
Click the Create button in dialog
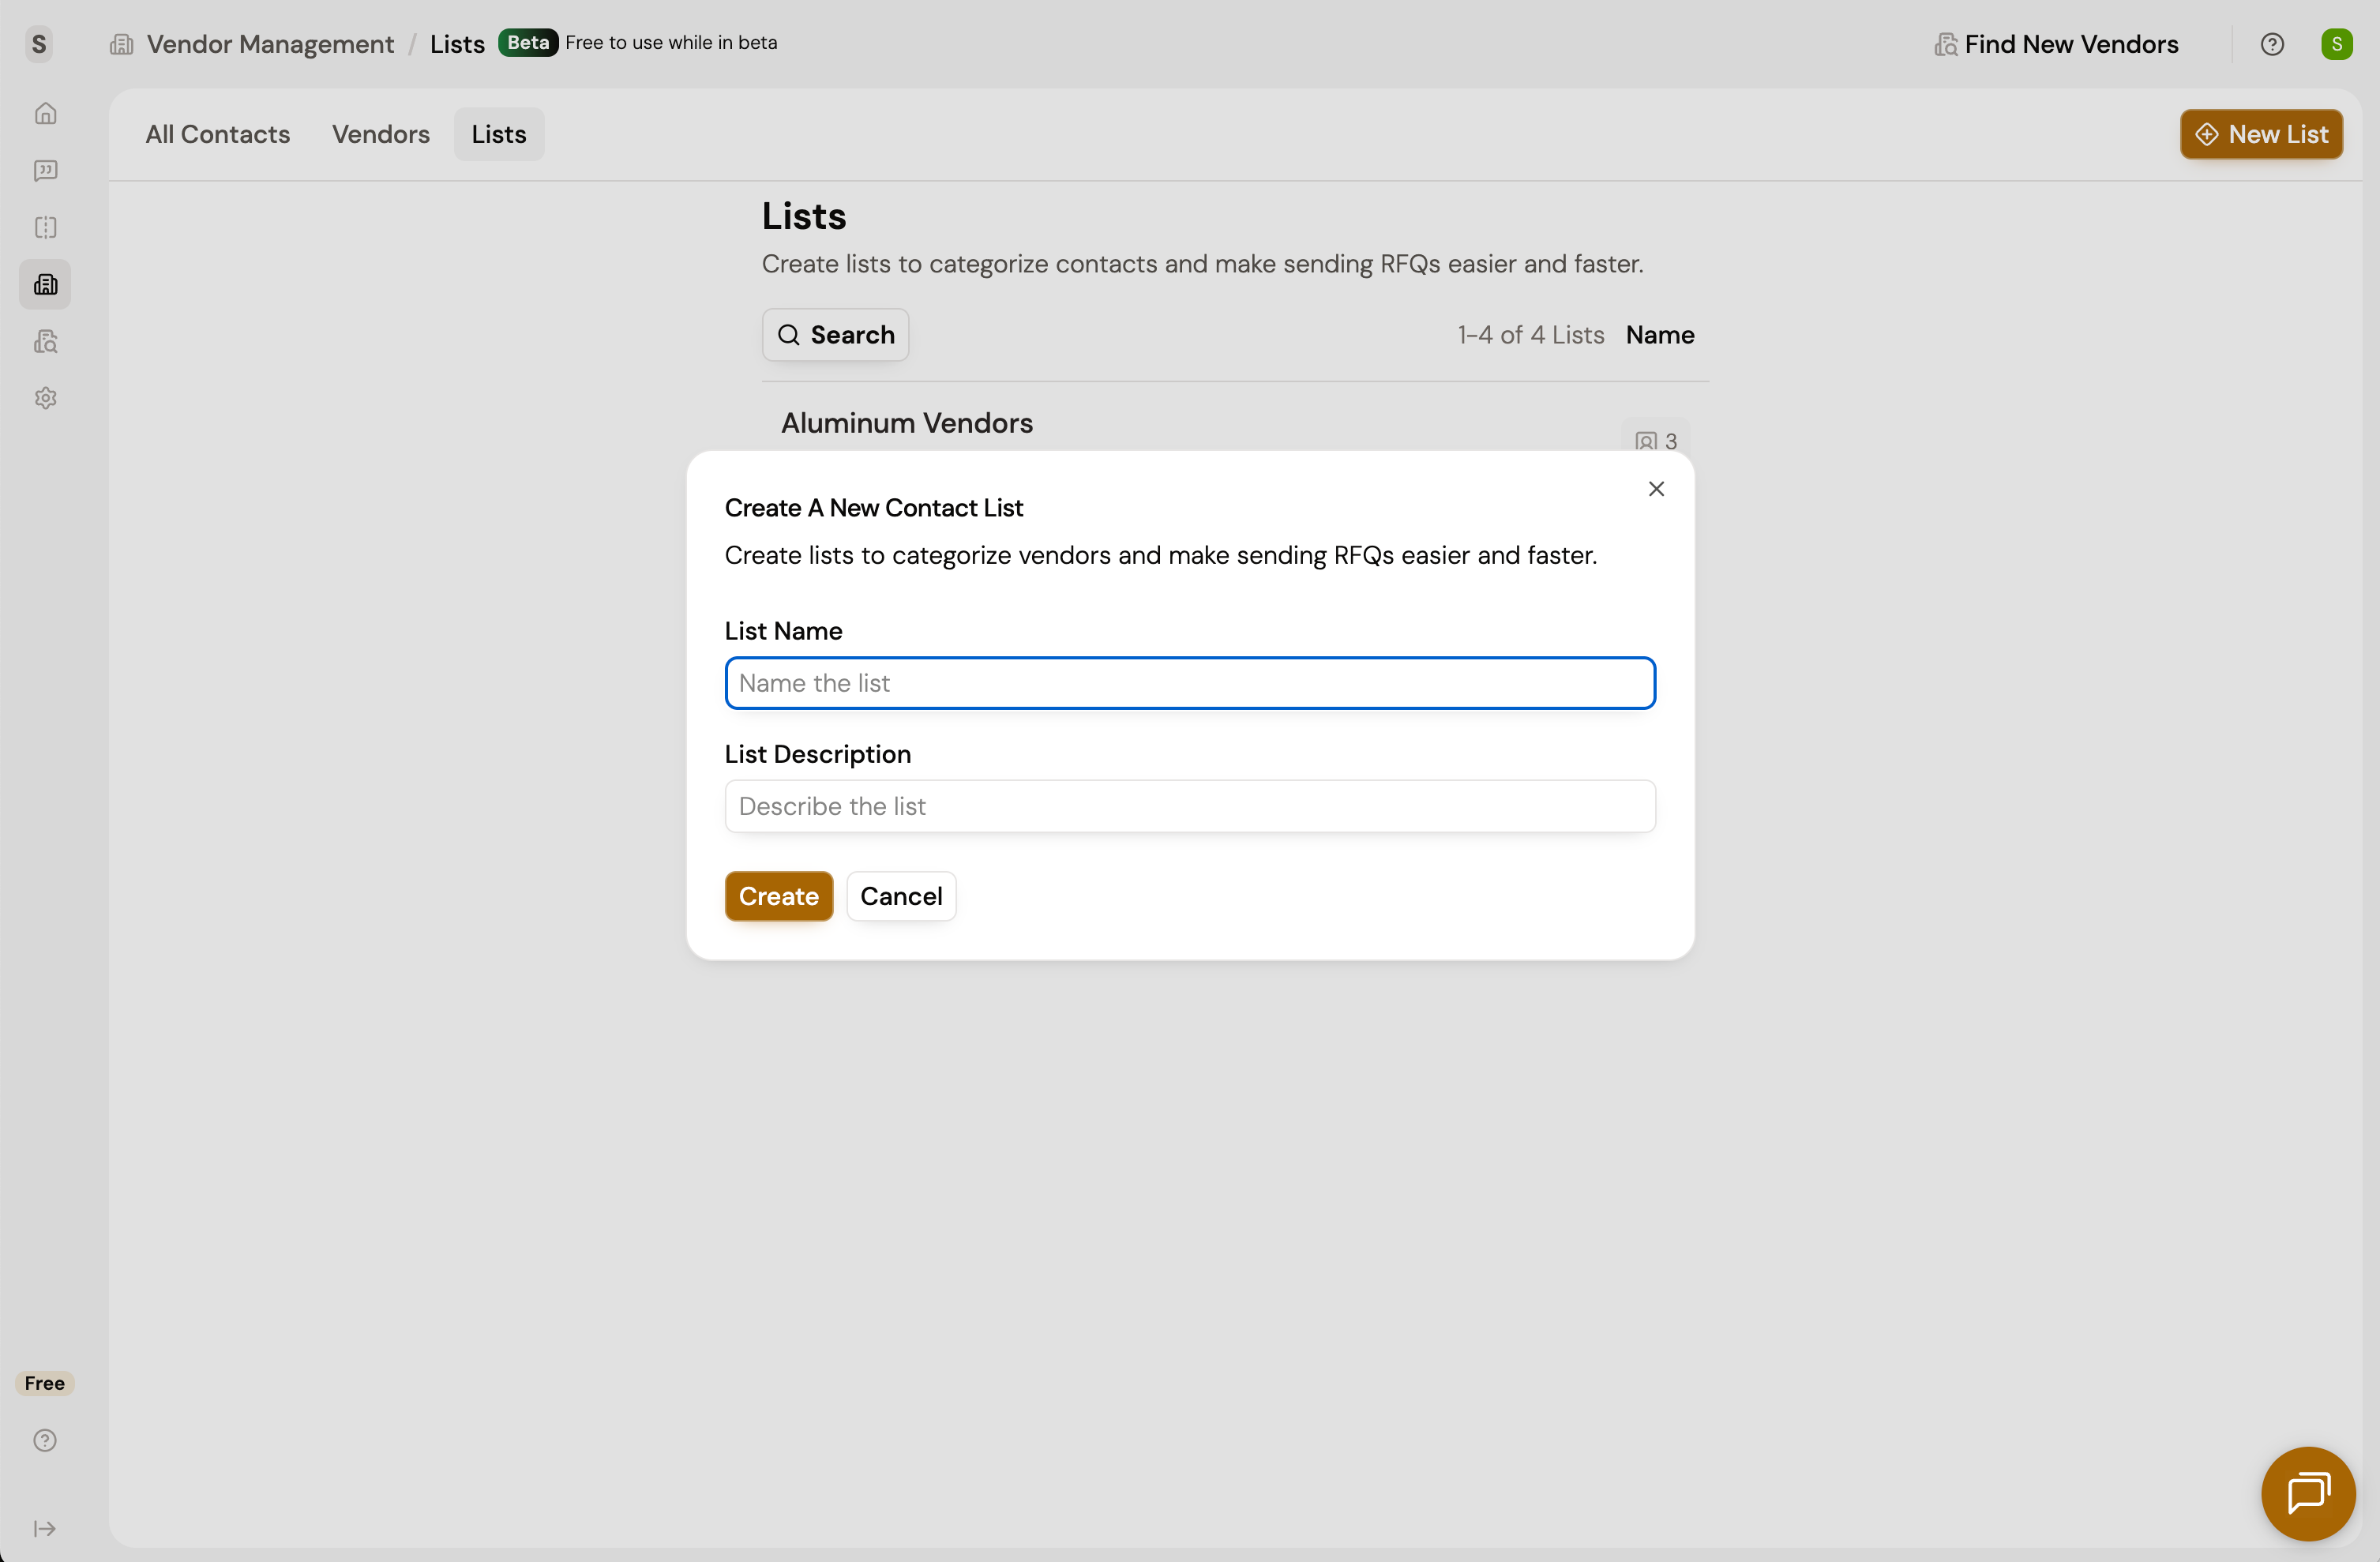(778, 896)
